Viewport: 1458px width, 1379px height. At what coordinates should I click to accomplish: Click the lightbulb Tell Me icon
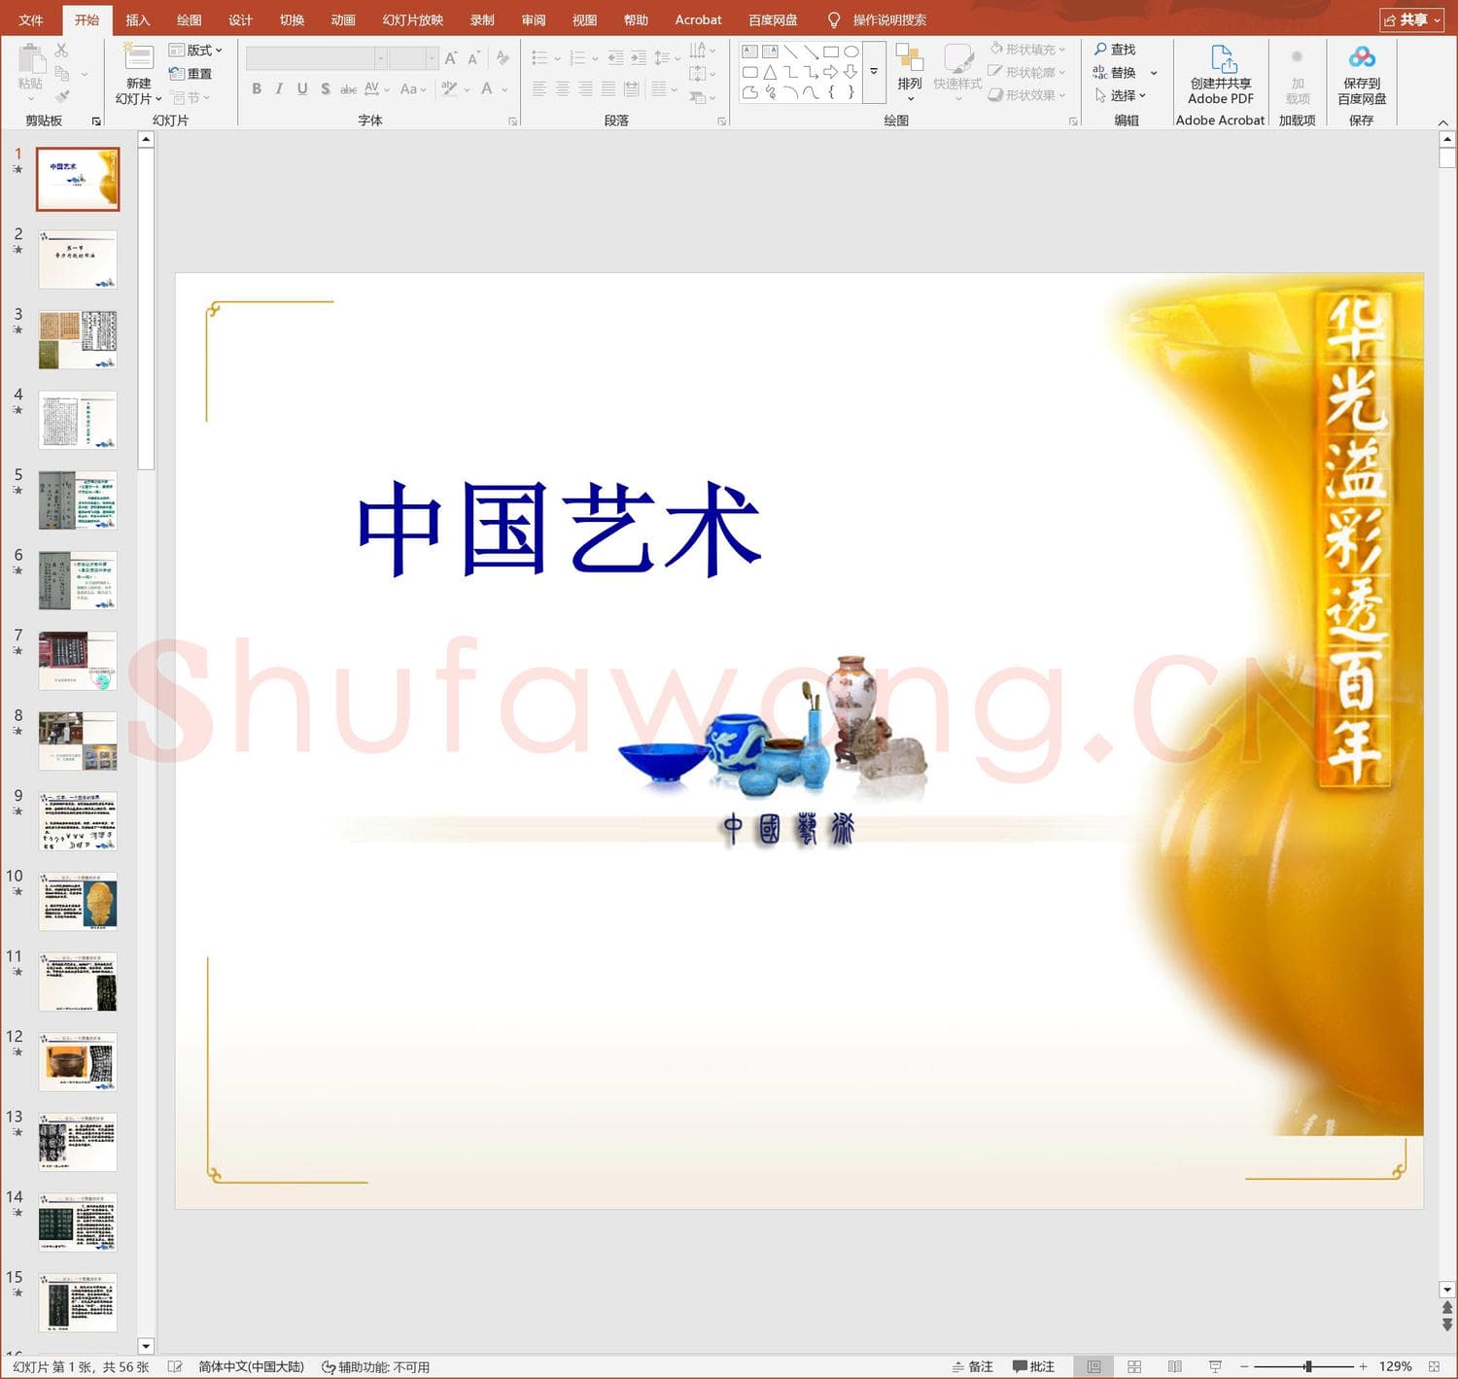833,19
